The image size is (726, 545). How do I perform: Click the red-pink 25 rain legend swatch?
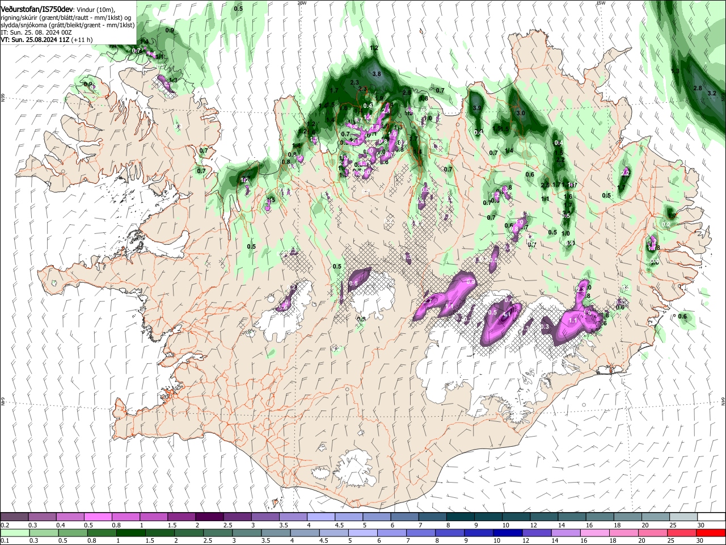682,533
